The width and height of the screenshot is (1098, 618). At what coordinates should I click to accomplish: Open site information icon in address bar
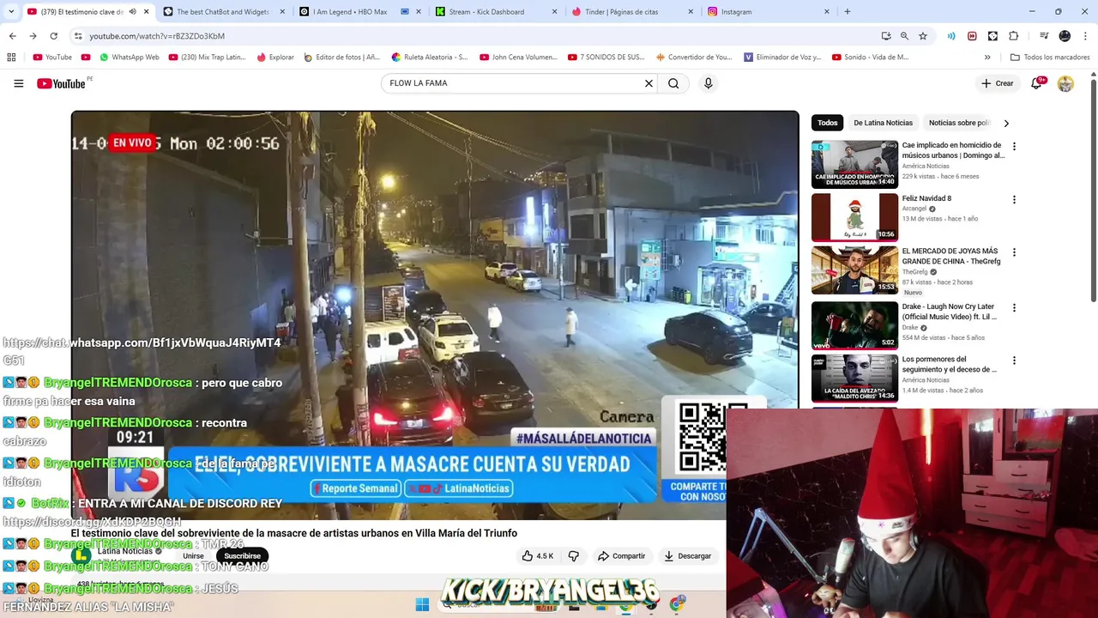pyautogui.click(x=78, y=36)
